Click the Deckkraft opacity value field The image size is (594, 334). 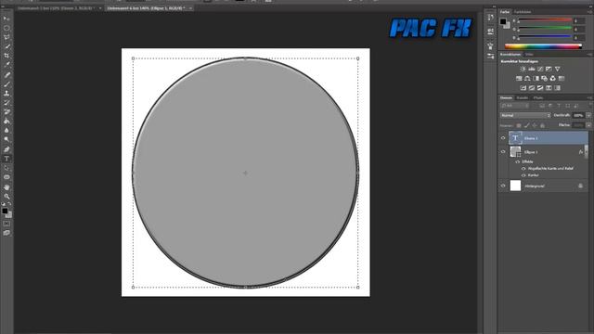click(577, 115)
